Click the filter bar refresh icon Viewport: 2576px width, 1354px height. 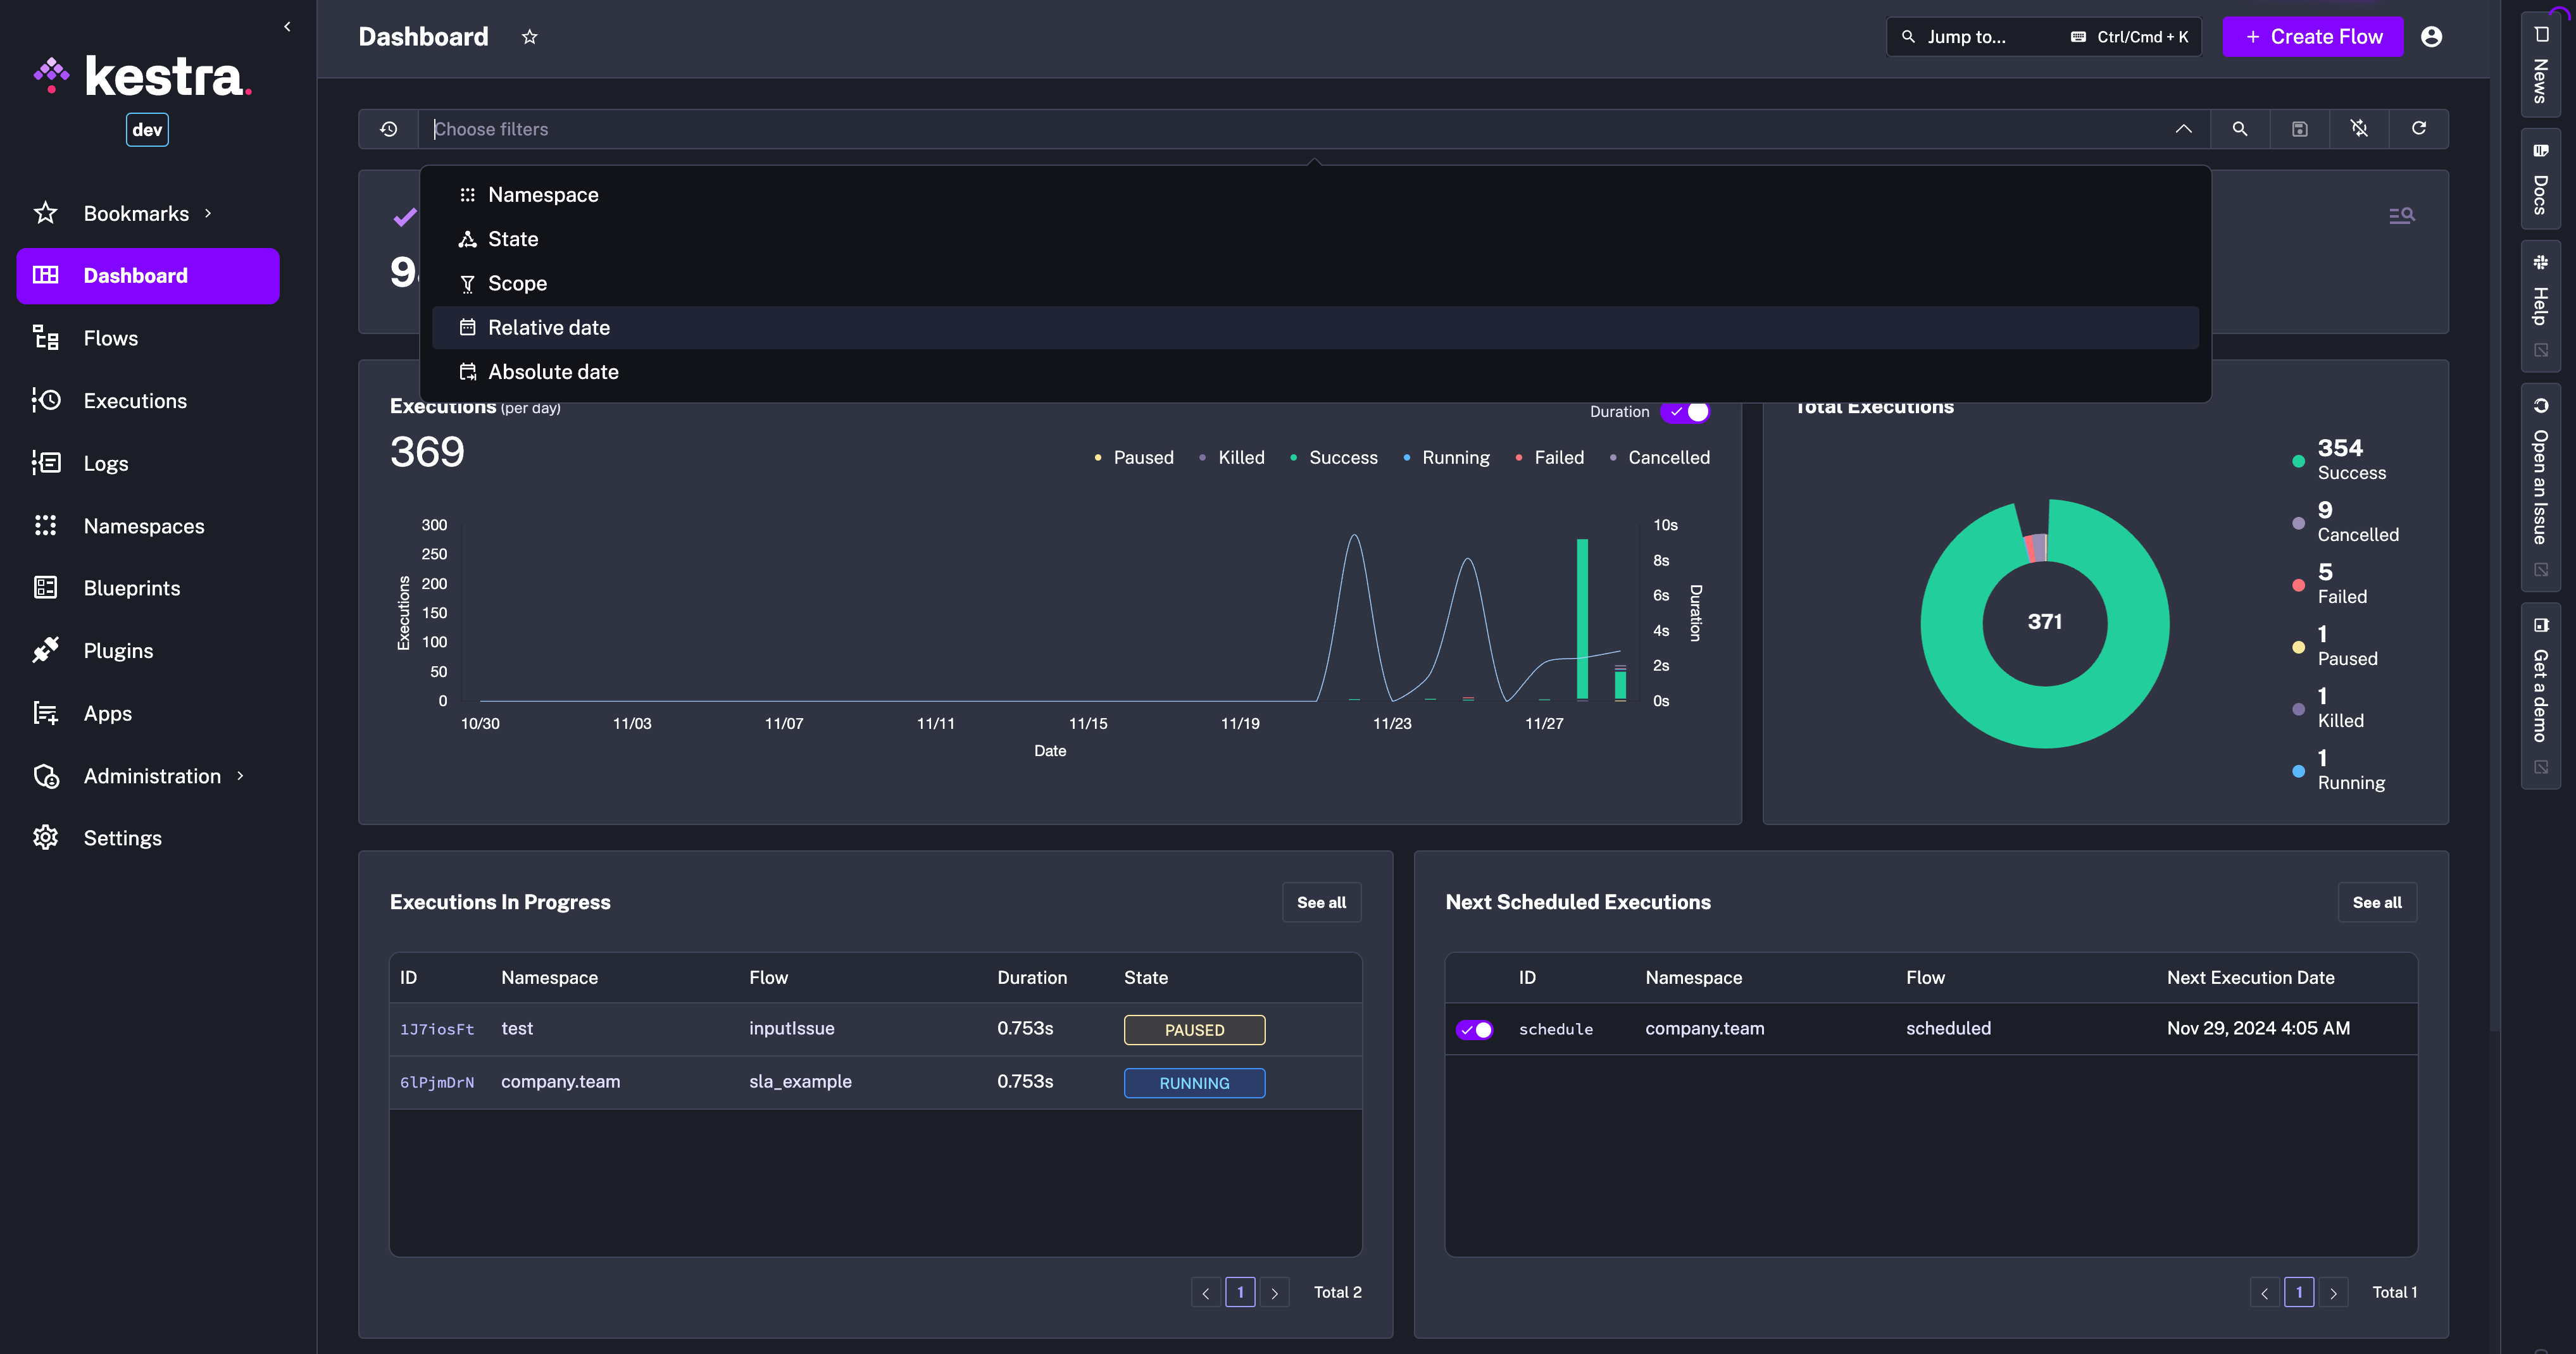[x=2418, y=128]
